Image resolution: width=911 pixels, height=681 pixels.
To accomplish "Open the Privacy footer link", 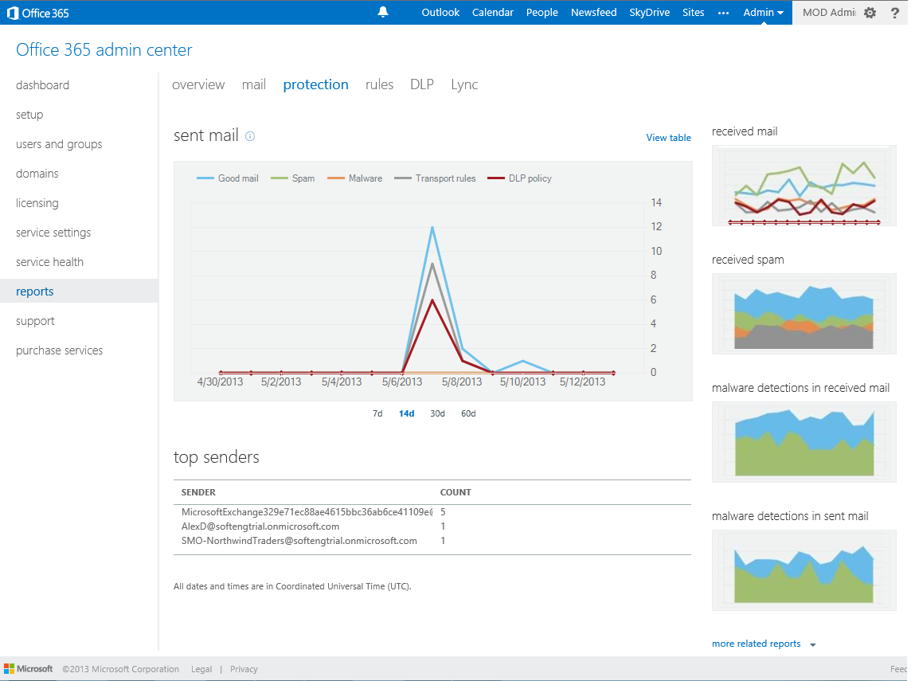I will (x=244, y=669).
